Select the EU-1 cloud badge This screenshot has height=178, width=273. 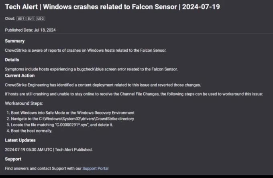click(x=31, y=18)
